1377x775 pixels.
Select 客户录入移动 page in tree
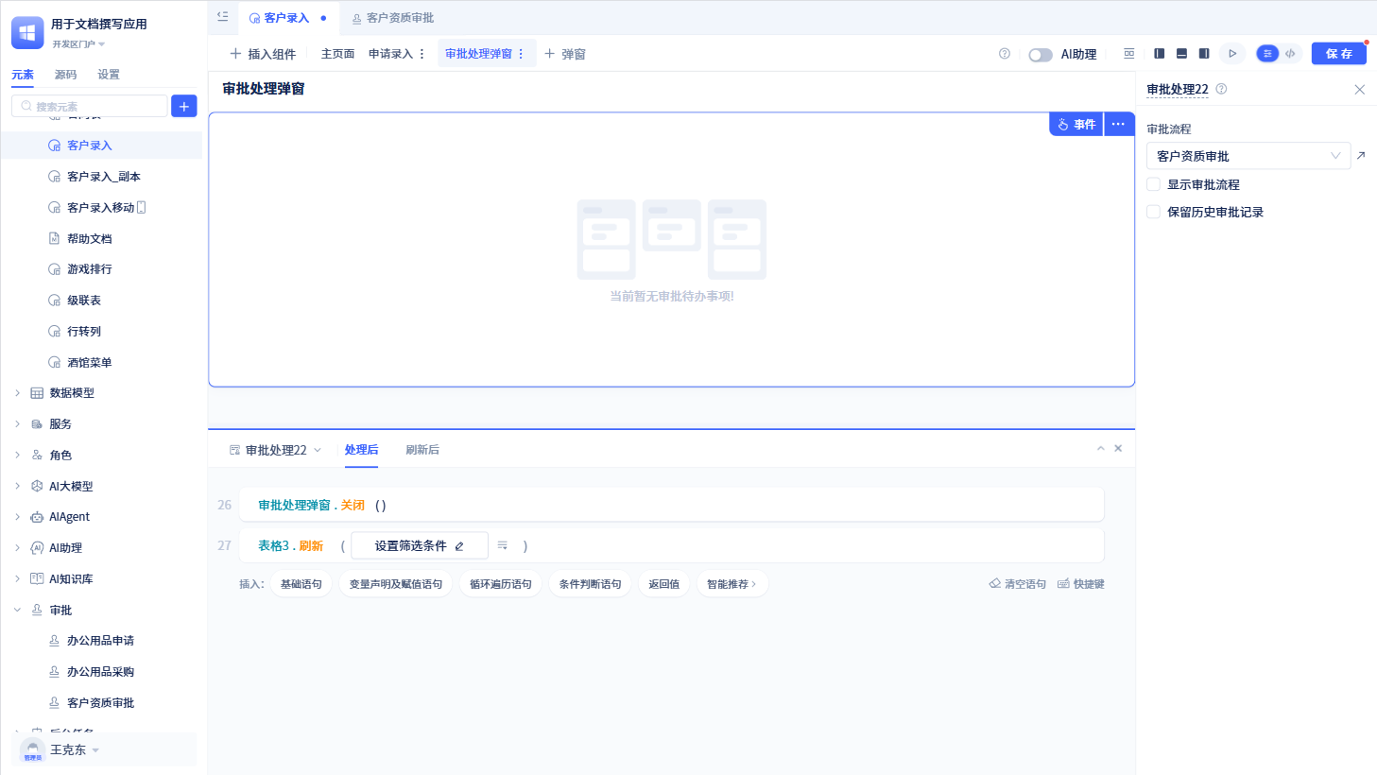[102, 208]
